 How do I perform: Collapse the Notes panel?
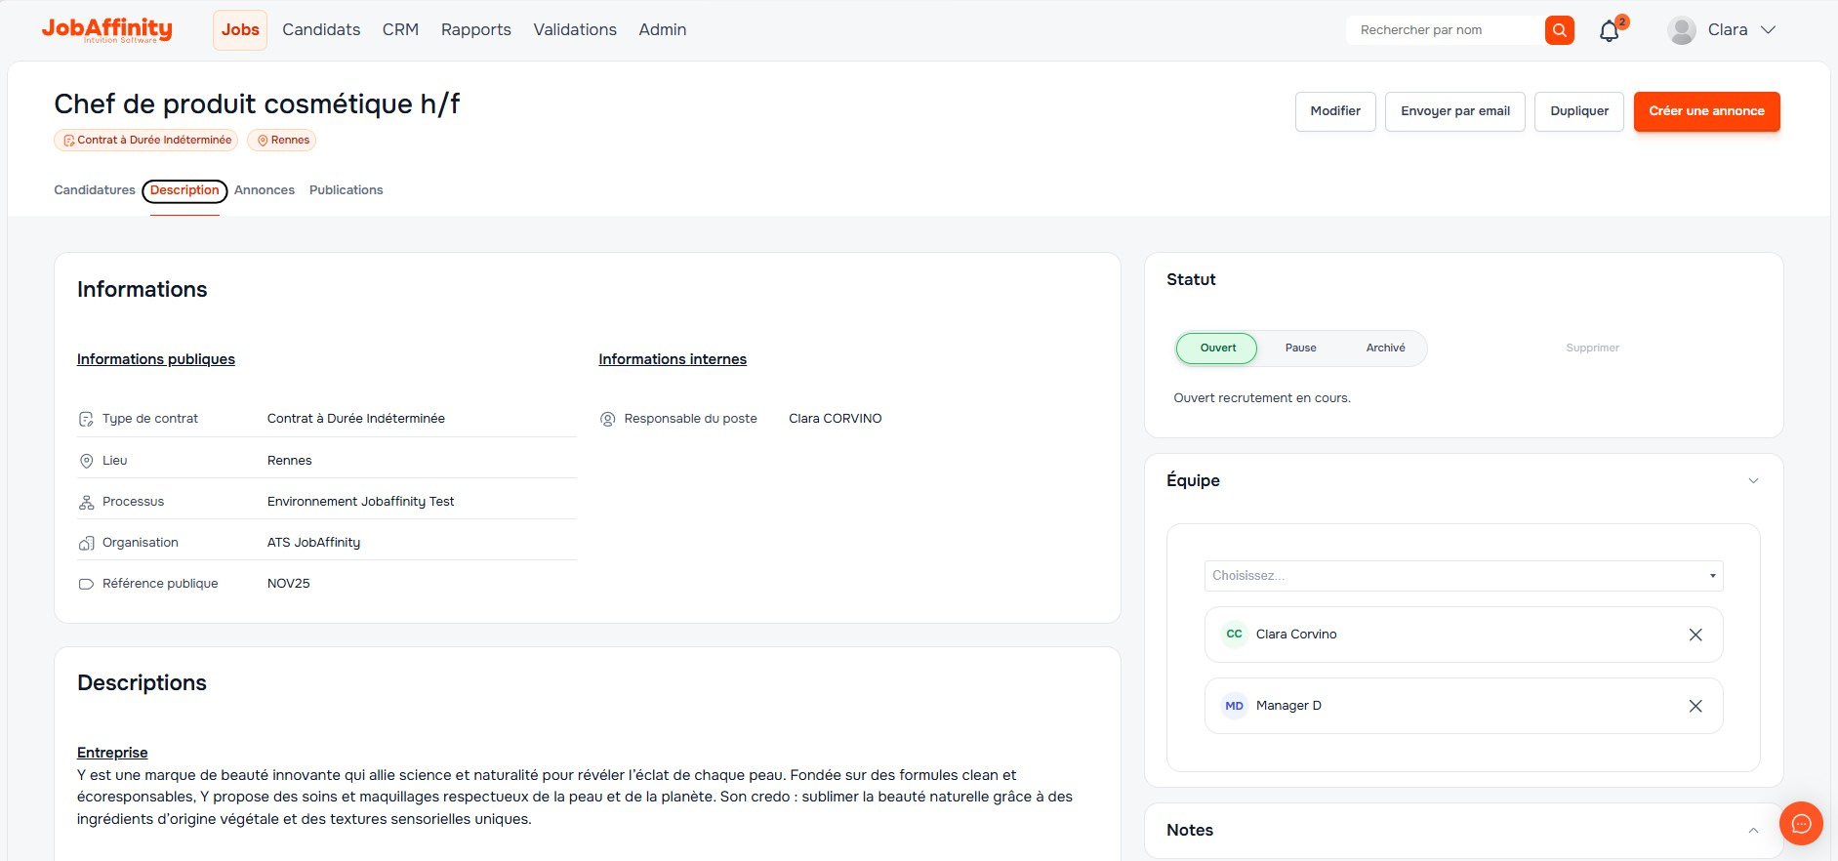tap(1753, 831)
